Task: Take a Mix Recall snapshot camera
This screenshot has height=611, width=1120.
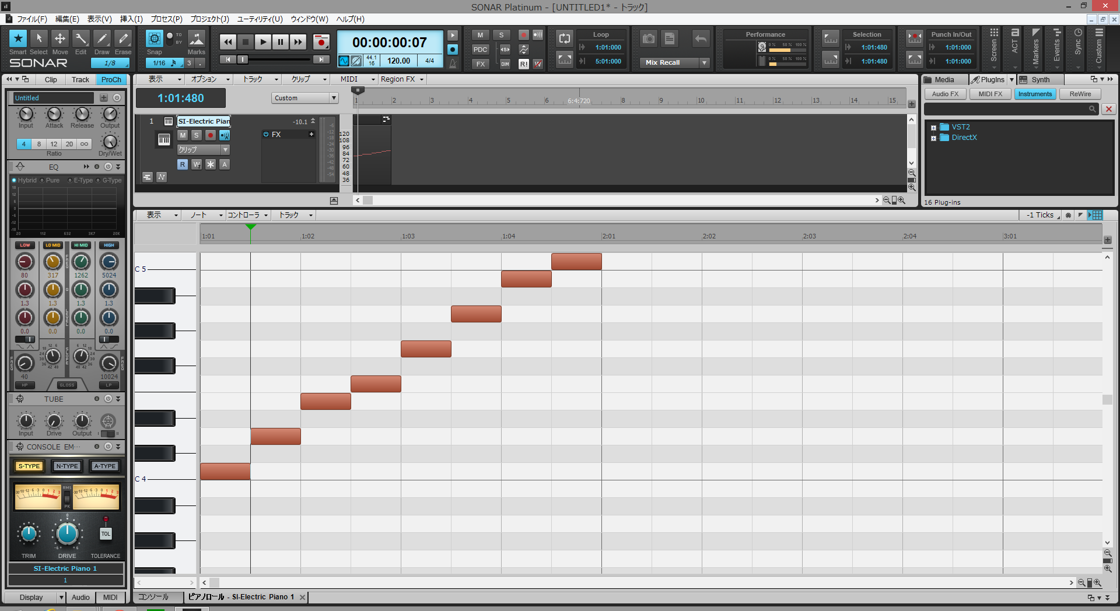Action: 648,39
